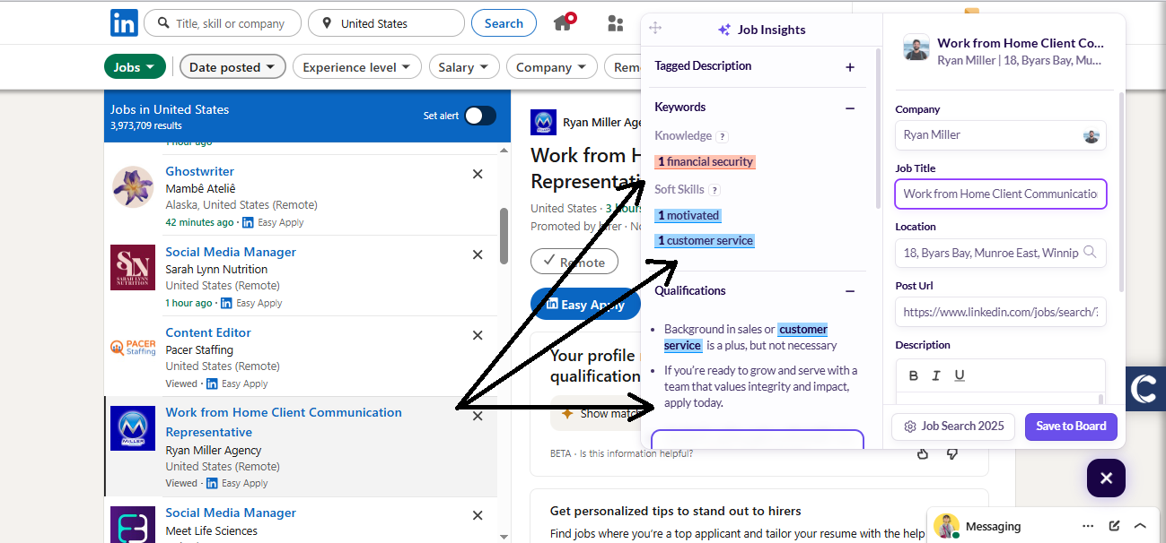
Task: Click the Mambê Ateliê company logo
Action: point(133,187)
